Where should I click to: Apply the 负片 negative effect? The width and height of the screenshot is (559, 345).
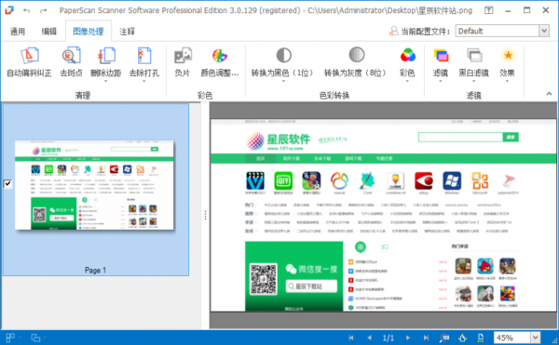(183, 62)
